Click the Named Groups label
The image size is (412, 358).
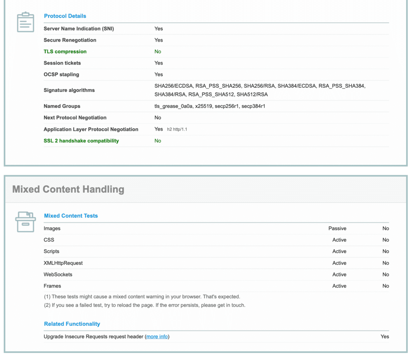[x=62, y=106]
